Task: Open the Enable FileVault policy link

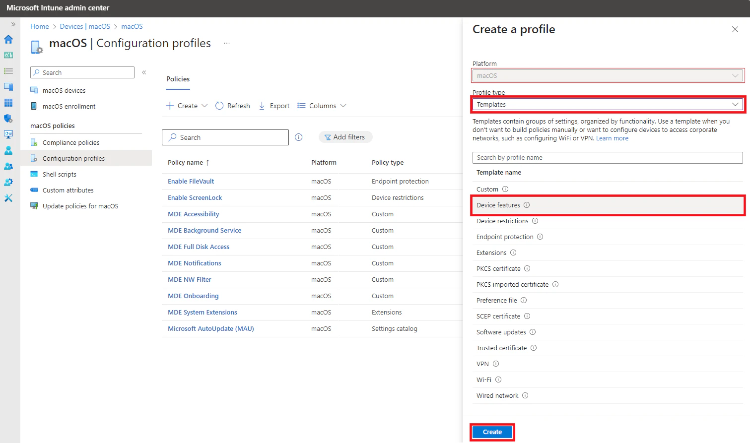Action: [x=191, y=181]
